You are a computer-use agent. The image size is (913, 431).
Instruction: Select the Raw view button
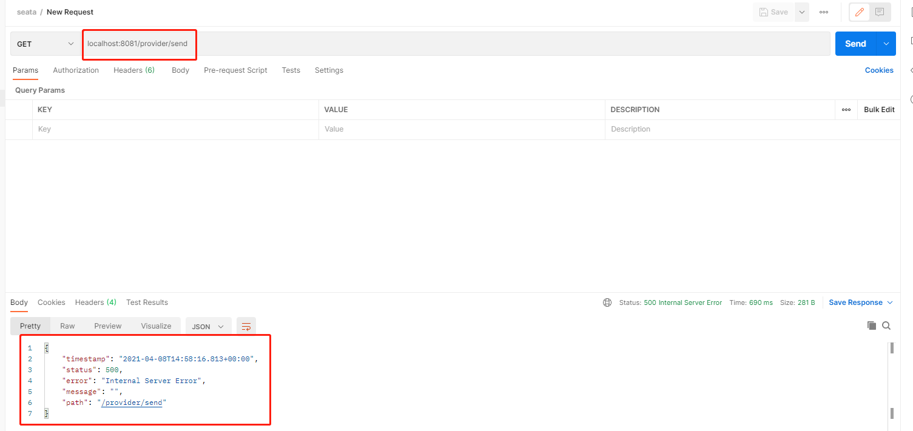pos(67,326)
